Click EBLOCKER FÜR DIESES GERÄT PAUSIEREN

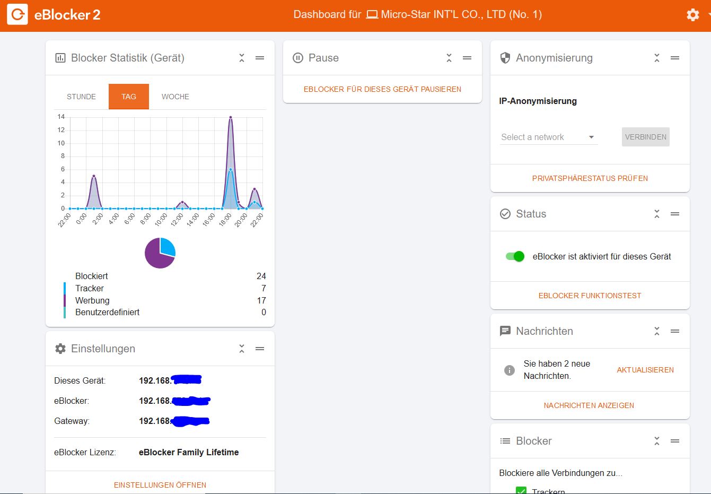pyautogui.click(x=382, y=89)
